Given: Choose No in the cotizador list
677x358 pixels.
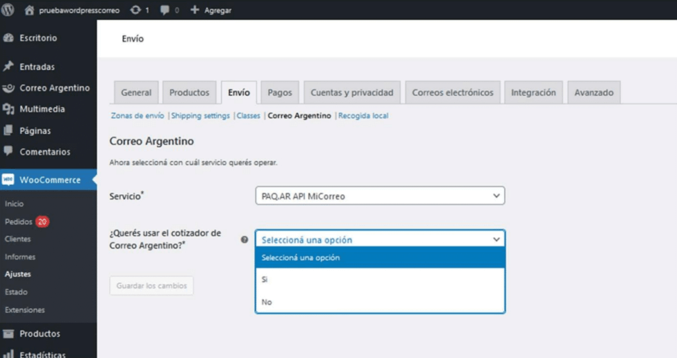Looking at the screenshot, I should (380, 302).
